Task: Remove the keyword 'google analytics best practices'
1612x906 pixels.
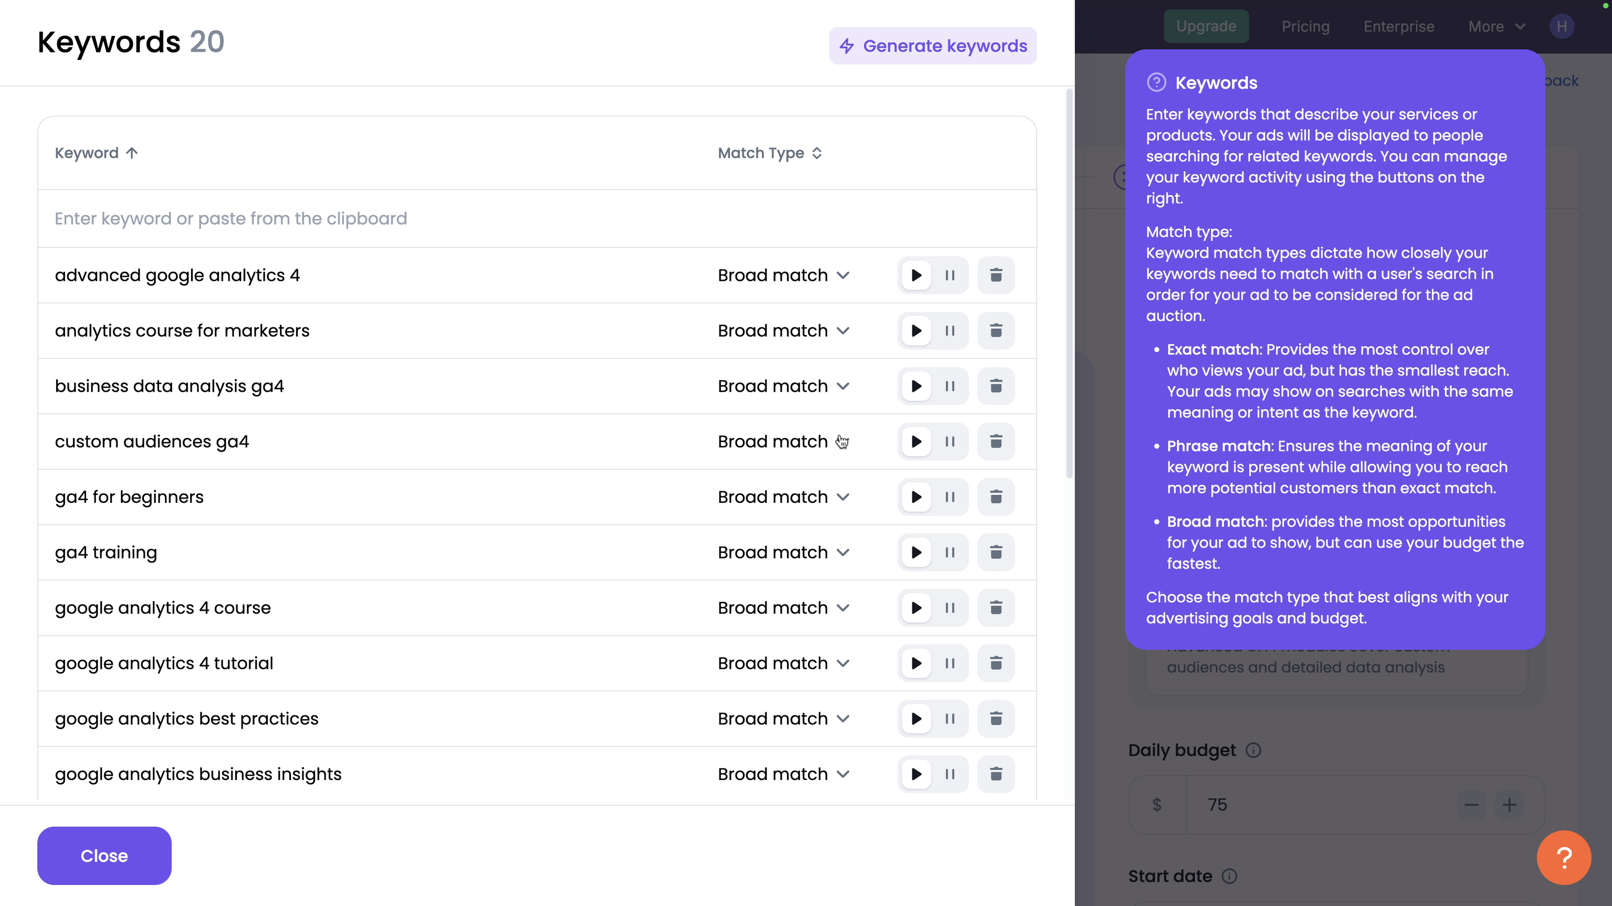Action: [x=996, y=718]
